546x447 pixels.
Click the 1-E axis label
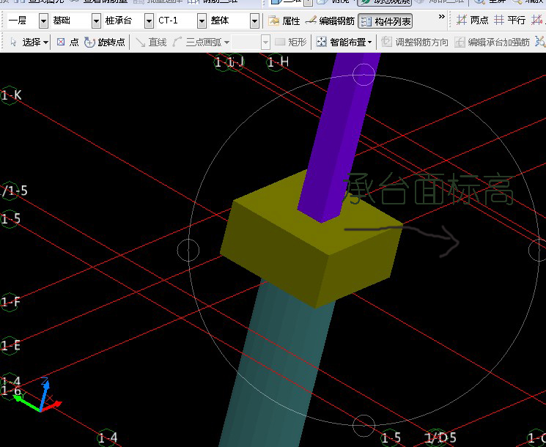10,345
